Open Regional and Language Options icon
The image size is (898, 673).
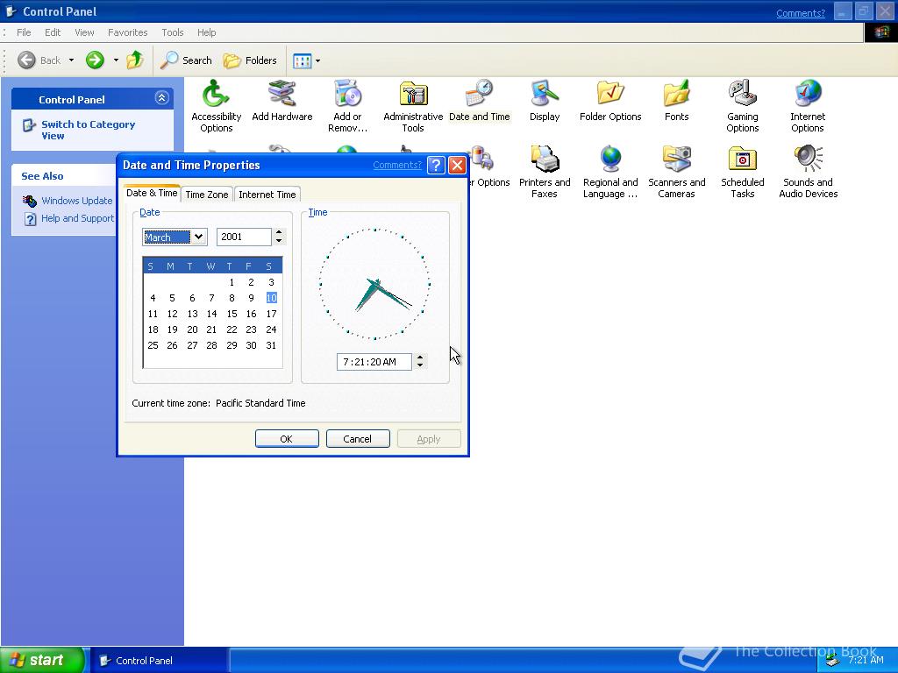tap(610, 172)
